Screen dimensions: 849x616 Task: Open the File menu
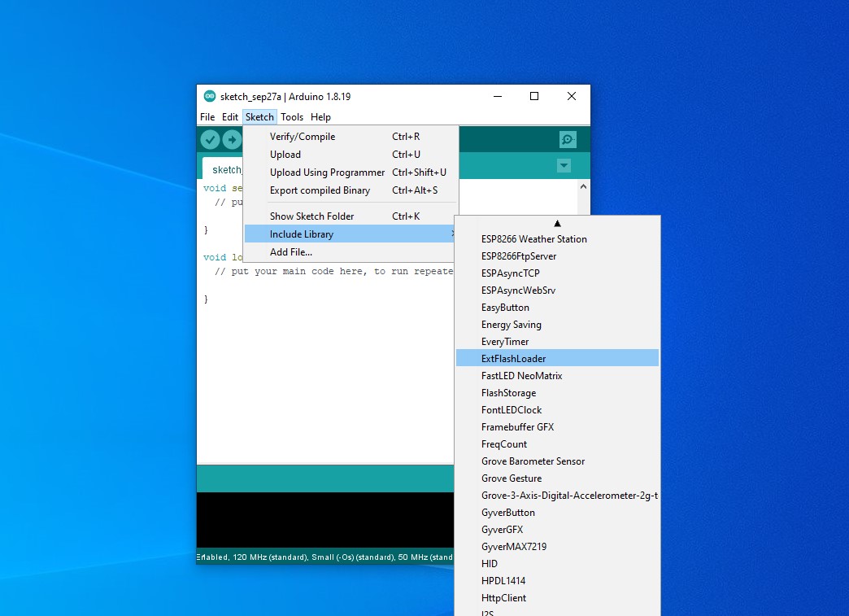pyautogui.click(x=207, y=117)
